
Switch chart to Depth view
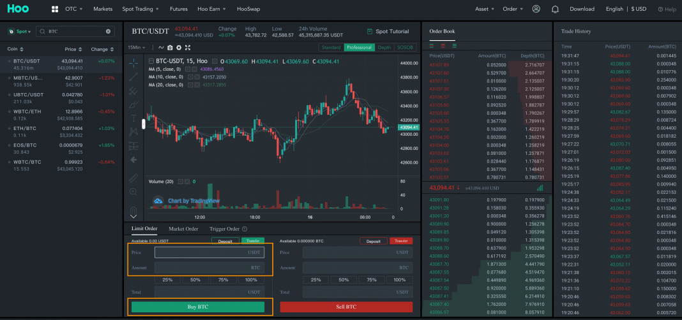tap(384, 47)
